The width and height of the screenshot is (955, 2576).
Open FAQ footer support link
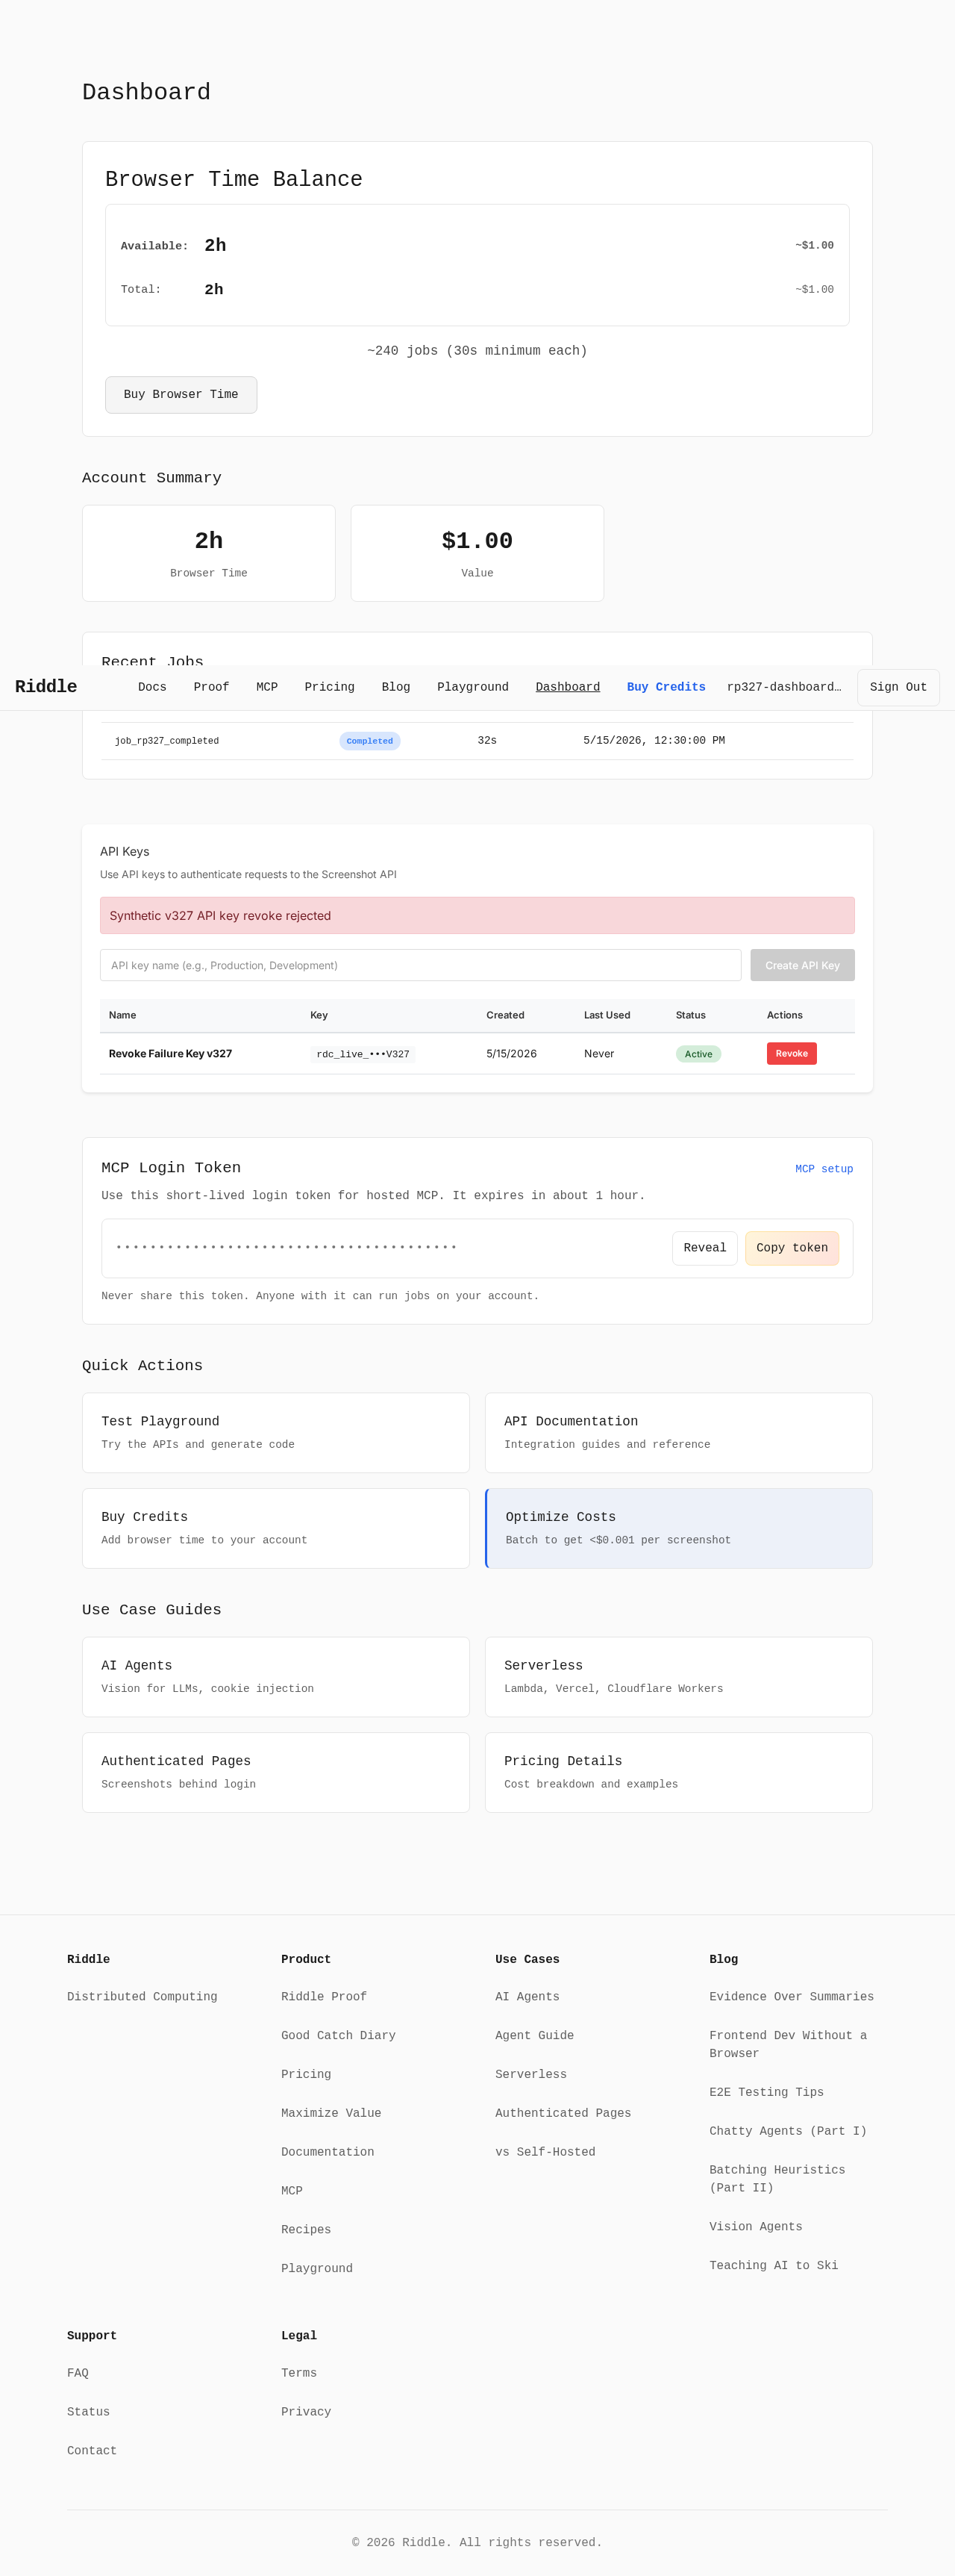[x=78, y=2374]
